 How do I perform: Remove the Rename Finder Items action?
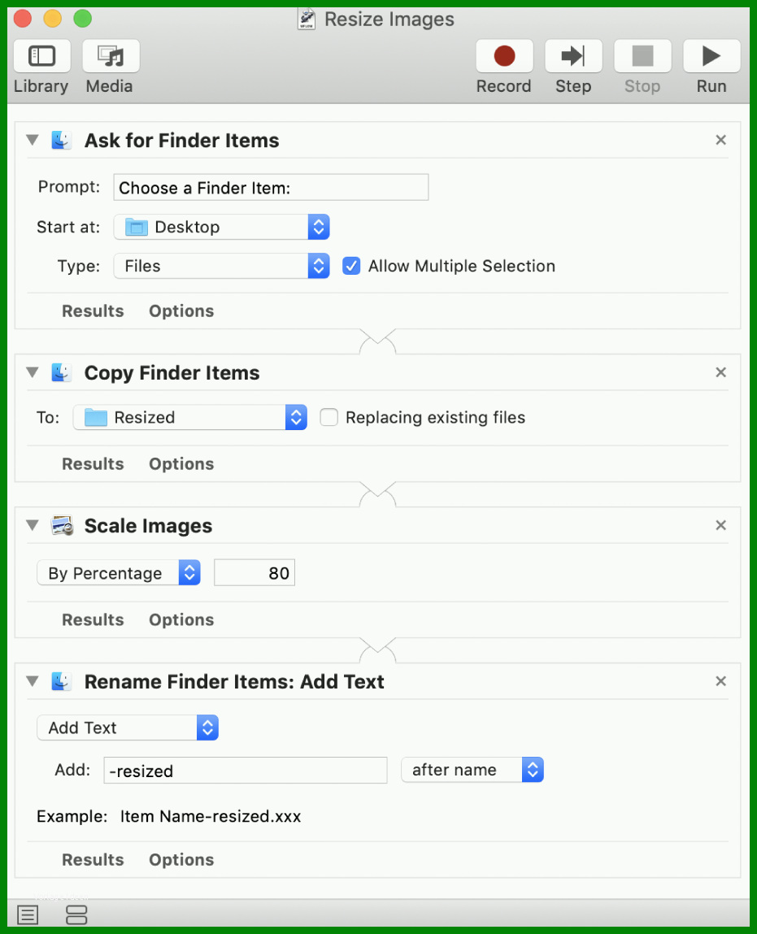coord(720,681)
